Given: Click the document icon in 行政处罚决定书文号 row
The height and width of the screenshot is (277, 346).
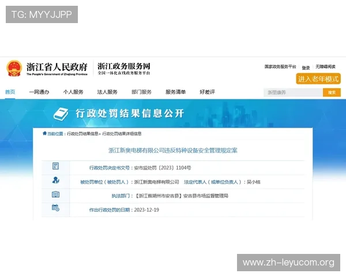Looking at the screenshot, I should tap(55, 166).
